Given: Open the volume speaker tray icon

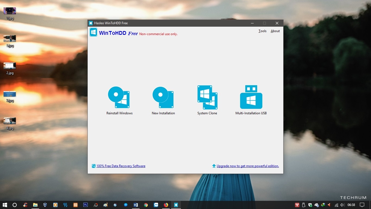Looking at the screenshot, I should (x=342, y=205).
